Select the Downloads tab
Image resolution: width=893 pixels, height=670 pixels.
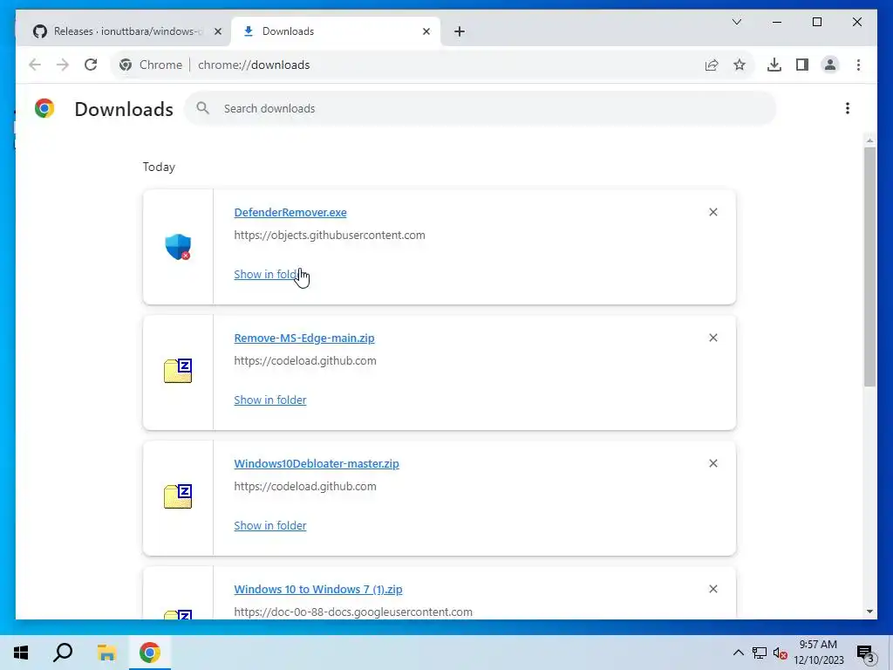[x=336, y=31]
